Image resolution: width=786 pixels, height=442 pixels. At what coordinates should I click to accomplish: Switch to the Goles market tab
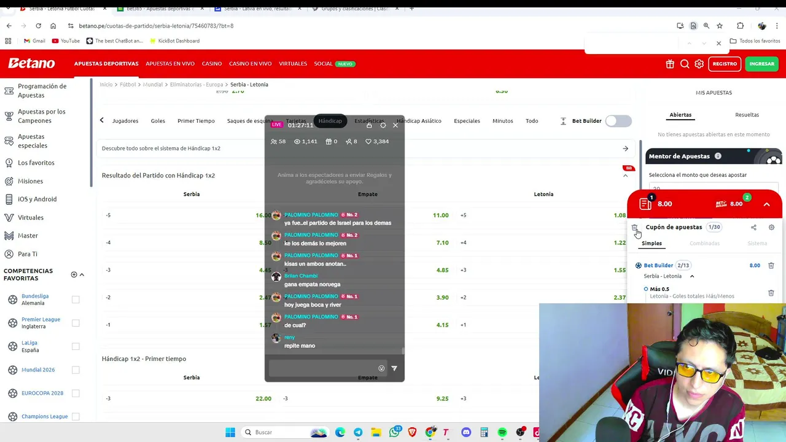(158, 121)
